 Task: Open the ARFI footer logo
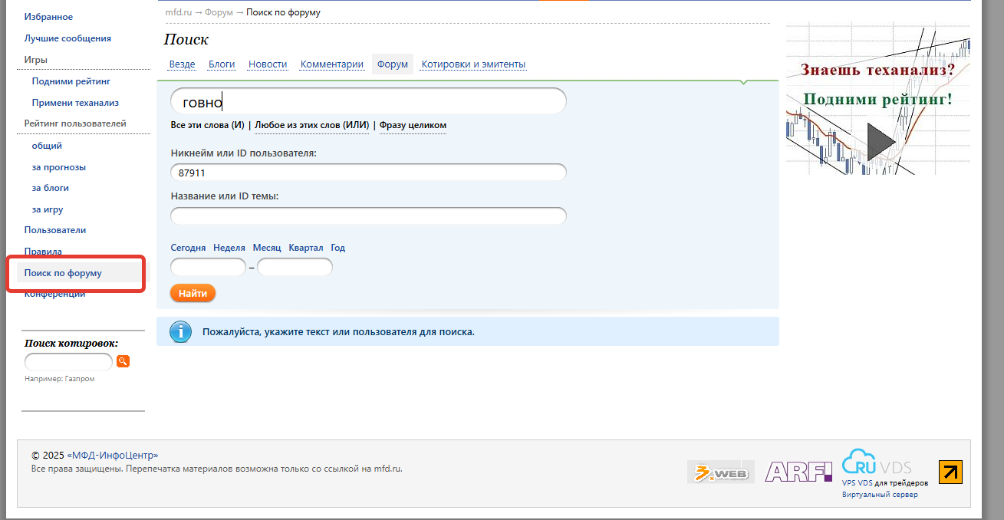pyautogui.click(x=798, y=472)
